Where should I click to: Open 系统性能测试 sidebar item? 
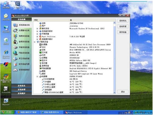click(21, 70)
